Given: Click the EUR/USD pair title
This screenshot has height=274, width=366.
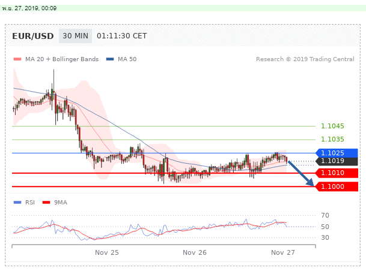Looking at the screenshot, I should [x=33, y=36].
